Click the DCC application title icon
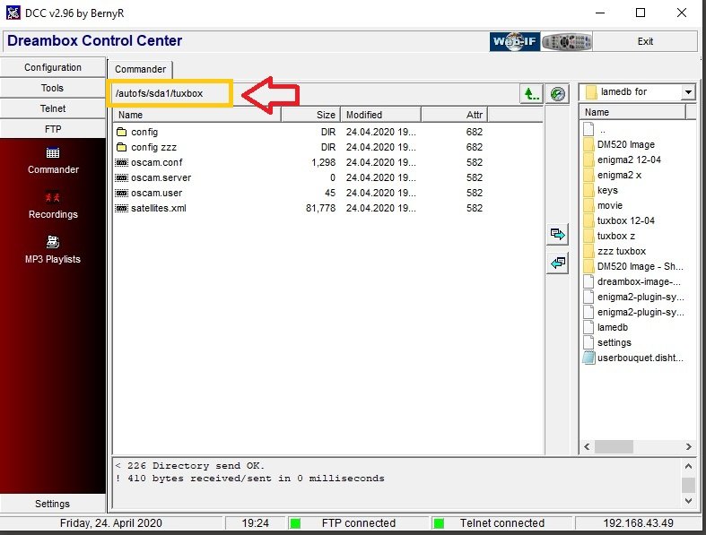The height and width of the screenshot is (535, 706). tap(13, 13)
